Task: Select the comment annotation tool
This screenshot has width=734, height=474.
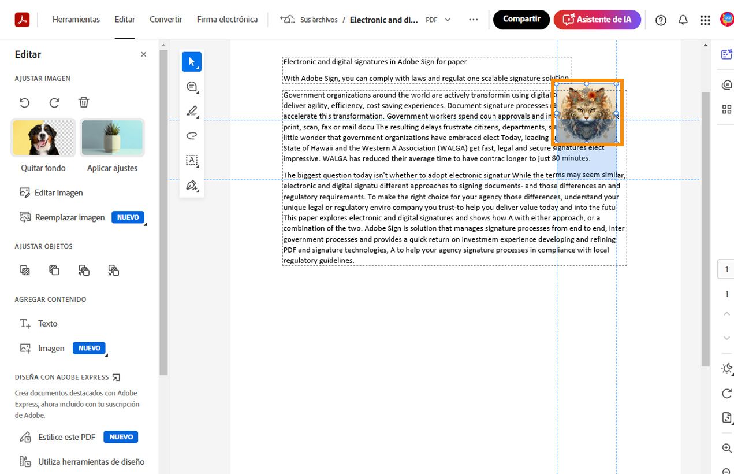Action: coord(192,86)
